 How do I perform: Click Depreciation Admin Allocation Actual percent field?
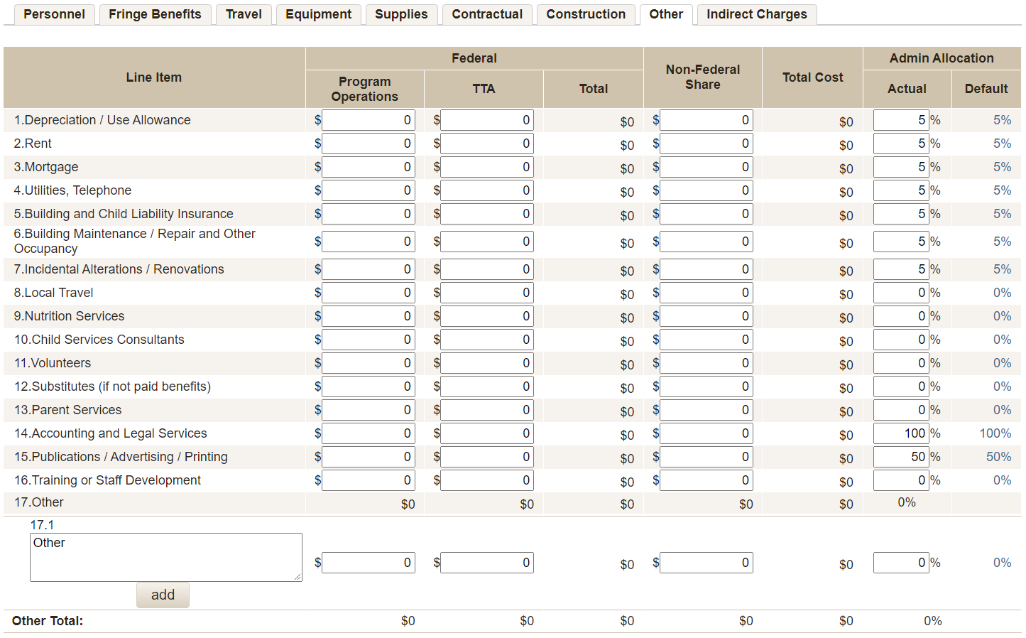(900, 120)
